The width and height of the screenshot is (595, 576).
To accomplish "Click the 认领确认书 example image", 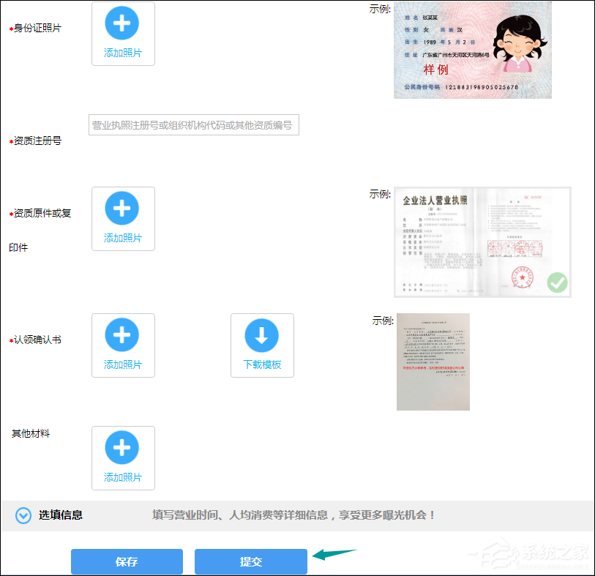I will (433, 361).
